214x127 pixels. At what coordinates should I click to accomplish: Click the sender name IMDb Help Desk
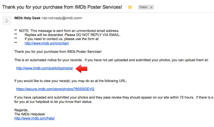pyautogui.click(x=27, y=18)
